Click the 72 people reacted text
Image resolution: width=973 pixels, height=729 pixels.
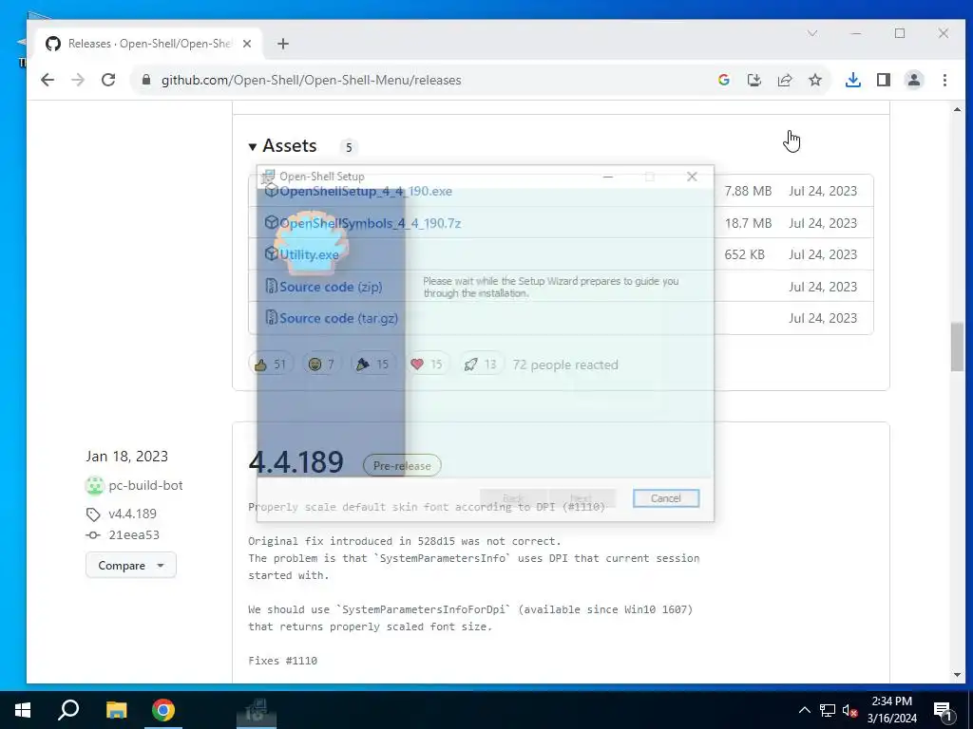click(565, 364)
